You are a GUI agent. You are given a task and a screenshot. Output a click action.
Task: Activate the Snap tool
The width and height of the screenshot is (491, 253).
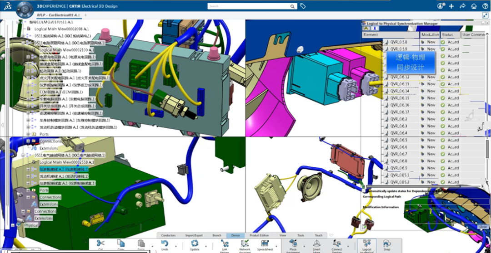click(387, 244)
